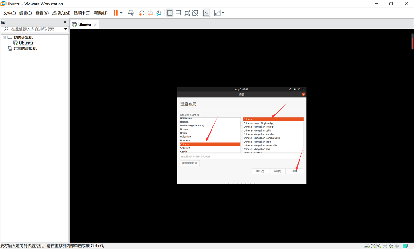Pause the virtual machine with the orange pause icon

pyautogui.click(x=115, y=13)
